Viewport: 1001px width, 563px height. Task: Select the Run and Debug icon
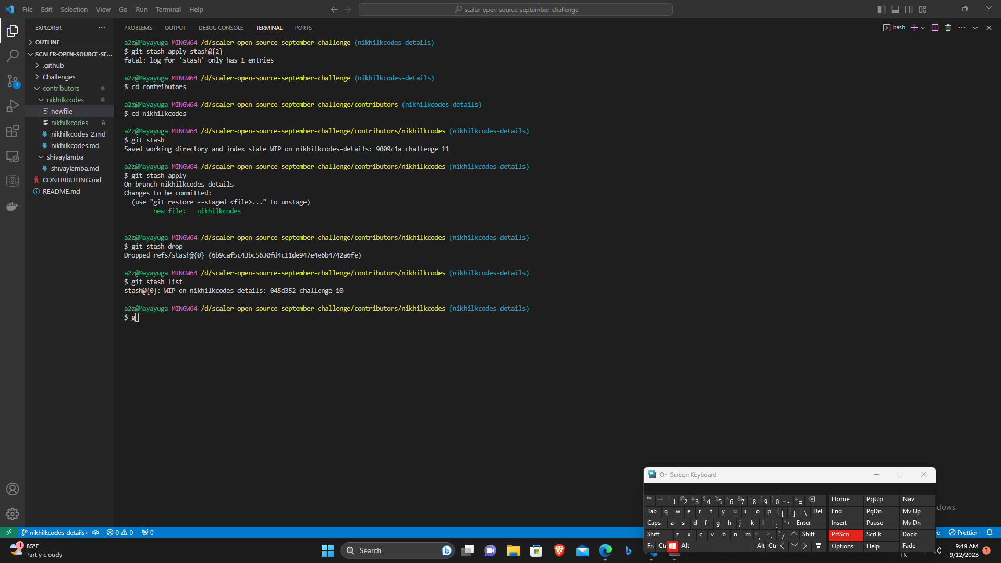point(13,106)
